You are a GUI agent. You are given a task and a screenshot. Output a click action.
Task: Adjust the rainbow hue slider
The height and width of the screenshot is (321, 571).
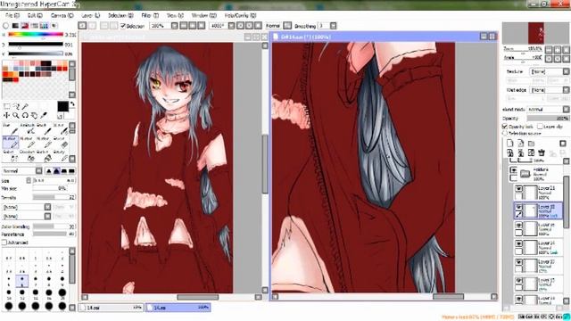click(36, 35)
